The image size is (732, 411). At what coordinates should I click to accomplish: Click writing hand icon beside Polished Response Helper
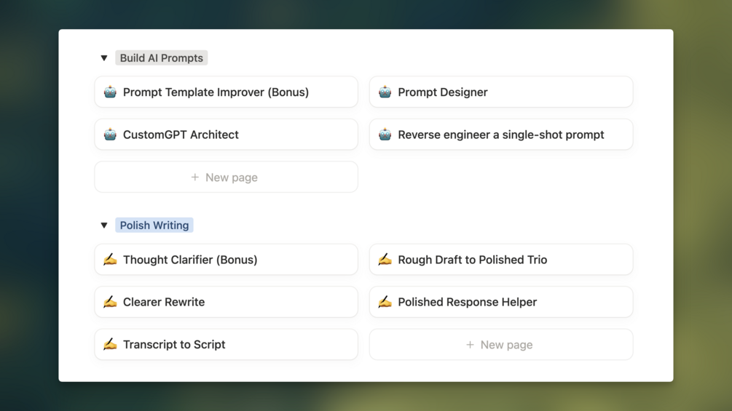[385, 302]
